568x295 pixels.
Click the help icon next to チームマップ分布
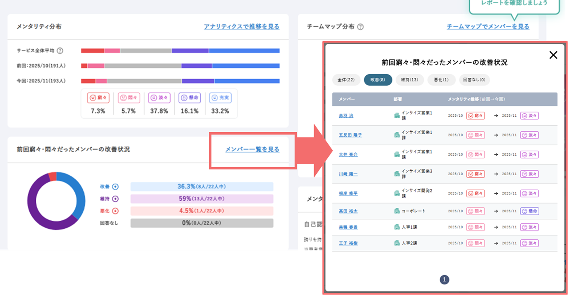click(361, 27)
